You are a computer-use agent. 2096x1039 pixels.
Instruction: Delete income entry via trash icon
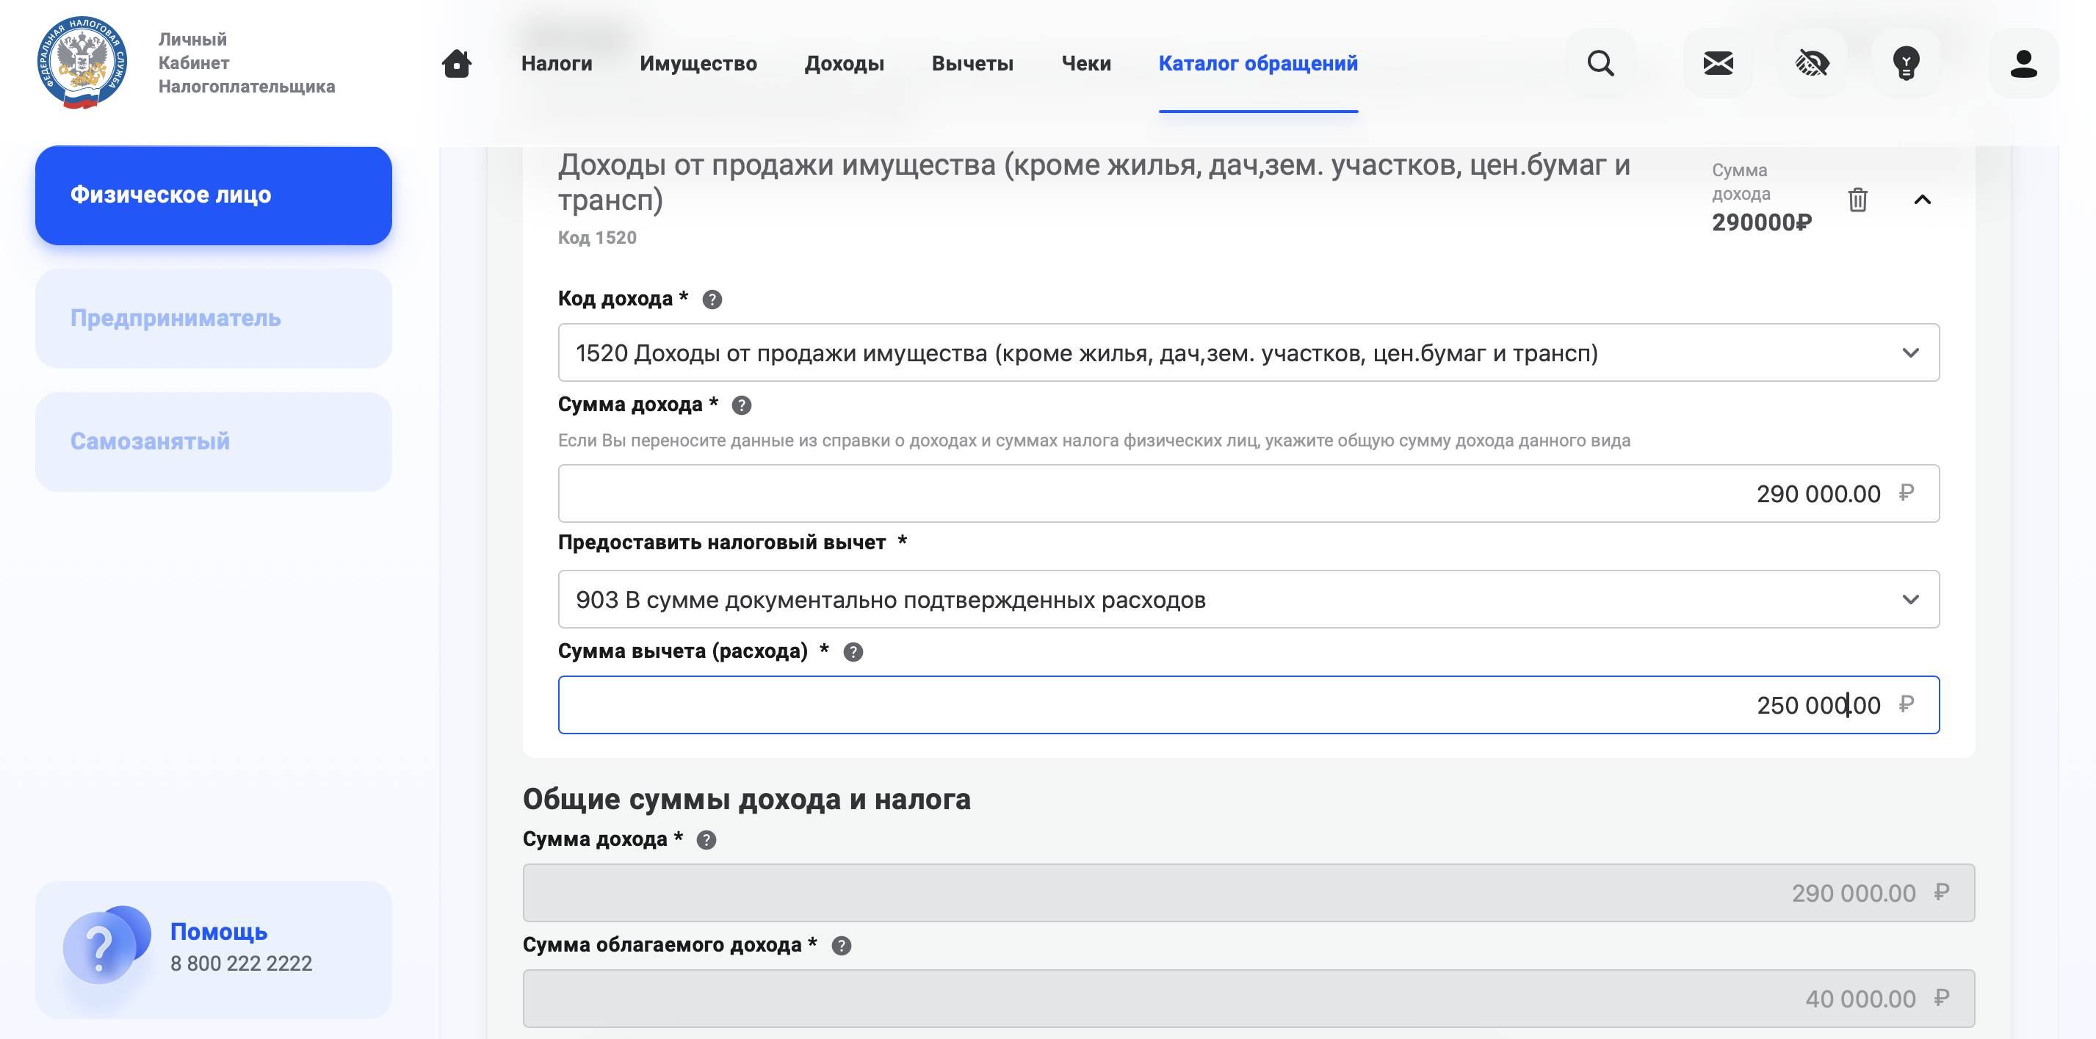[1857, 199]
